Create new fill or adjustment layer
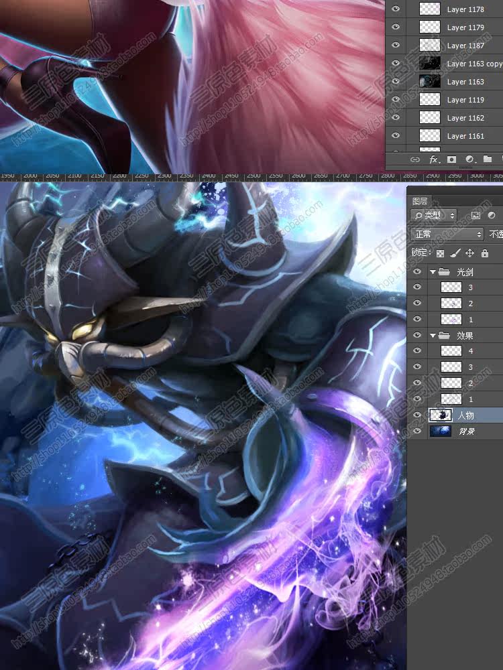Image resolution: width=503 pixels, height=670 pixels. tap(469, 159)
